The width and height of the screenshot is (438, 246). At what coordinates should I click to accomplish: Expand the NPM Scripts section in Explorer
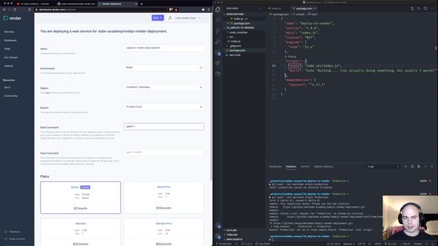[234, 239]
